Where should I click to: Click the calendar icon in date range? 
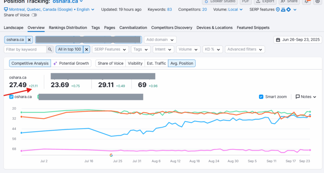coord(278,40)
